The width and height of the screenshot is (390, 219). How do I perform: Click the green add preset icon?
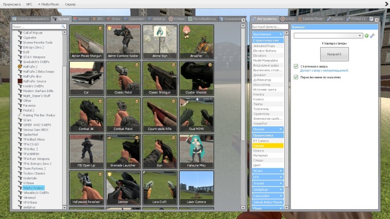click(x=366, y=36)
